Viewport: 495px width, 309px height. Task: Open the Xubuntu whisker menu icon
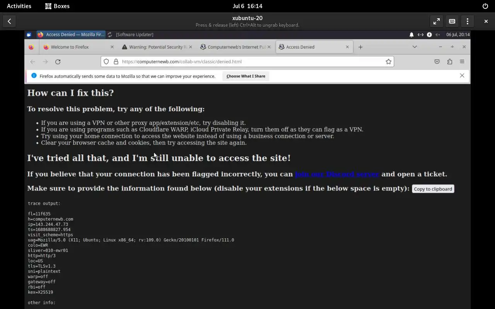click(x=29, y=34)
